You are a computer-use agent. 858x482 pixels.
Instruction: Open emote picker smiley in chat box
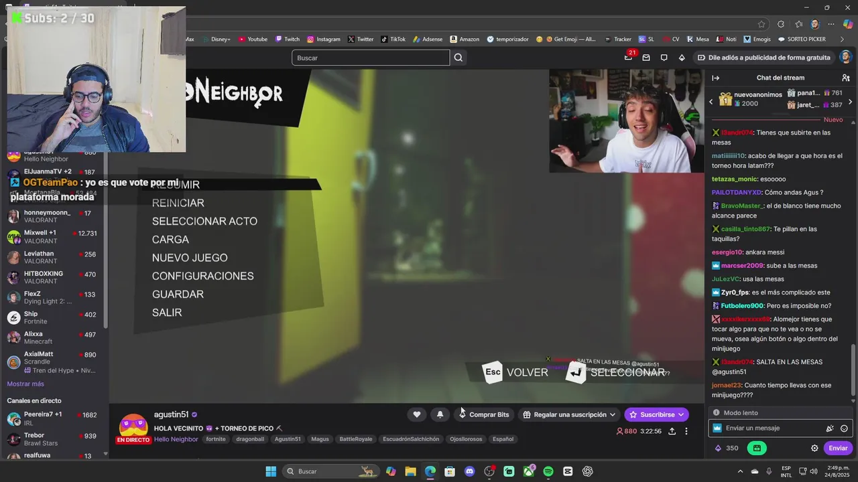844,428
